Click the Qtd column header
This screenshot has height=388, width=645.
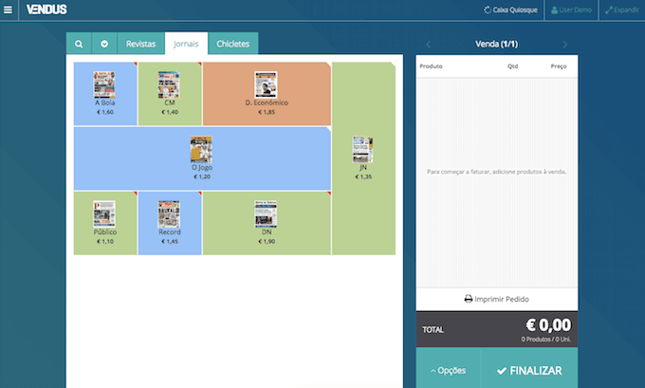[x=512, y=66]
